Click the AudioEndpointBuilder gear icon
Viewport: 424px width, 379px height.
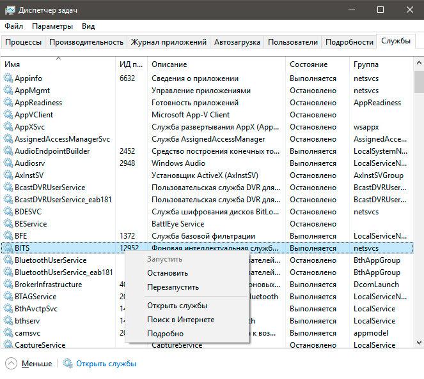[x=8, y=151]
